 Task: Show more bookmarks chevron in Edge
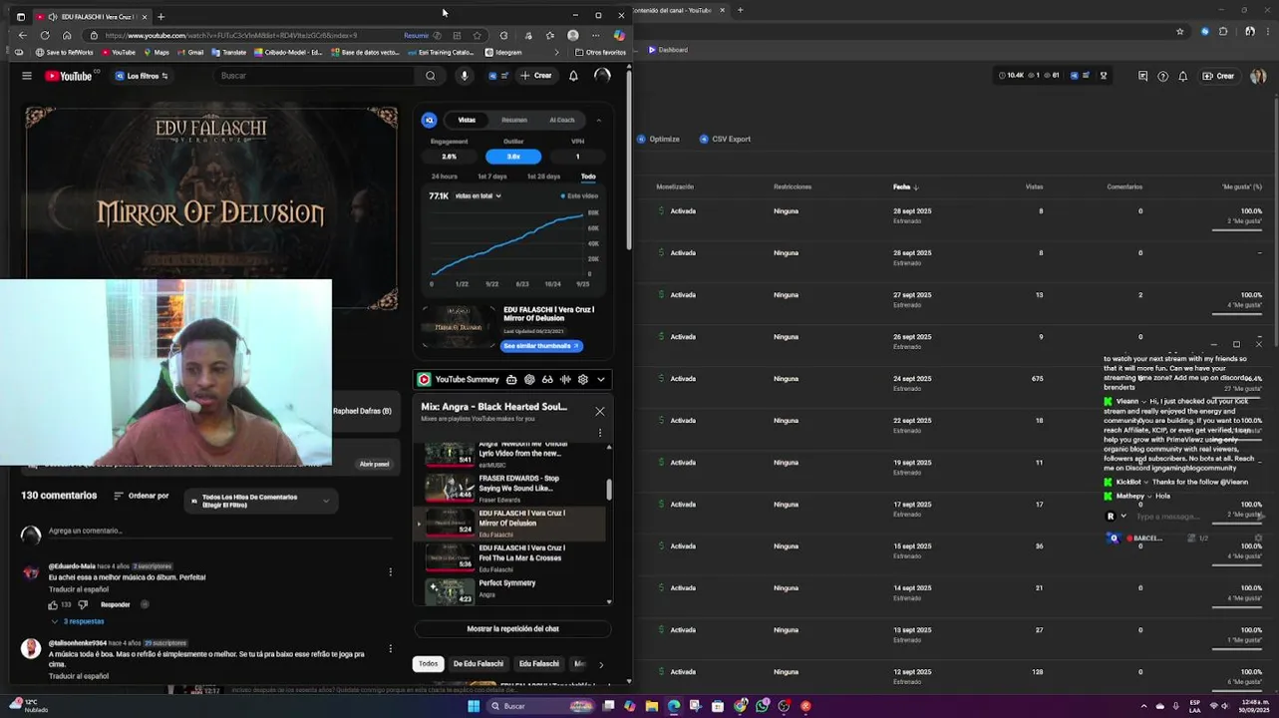(x=556, y=52)
